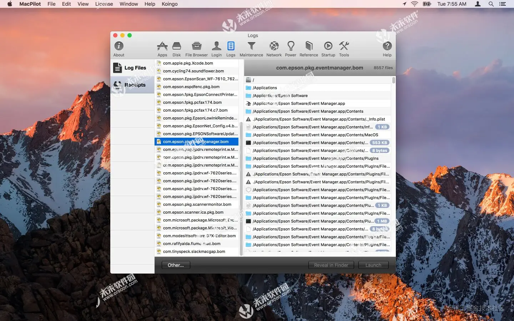
Task: Select the Logs toolbar icon
Action: 231,49
